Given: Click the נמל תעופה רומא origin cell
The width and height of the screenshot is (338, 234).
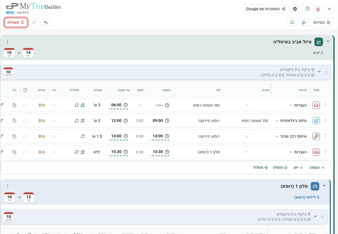Looking at the screenshot, I should pyautogui.click(x=255, y=121).
